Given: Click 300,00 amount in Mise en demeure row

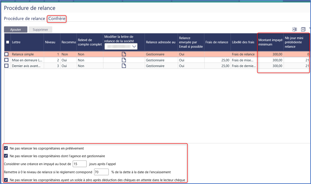Looking at the screenshot, I should 270,60.
